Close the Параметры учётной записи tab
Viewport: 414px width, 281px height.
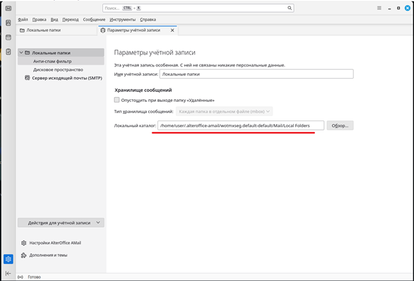coord(173,31)
